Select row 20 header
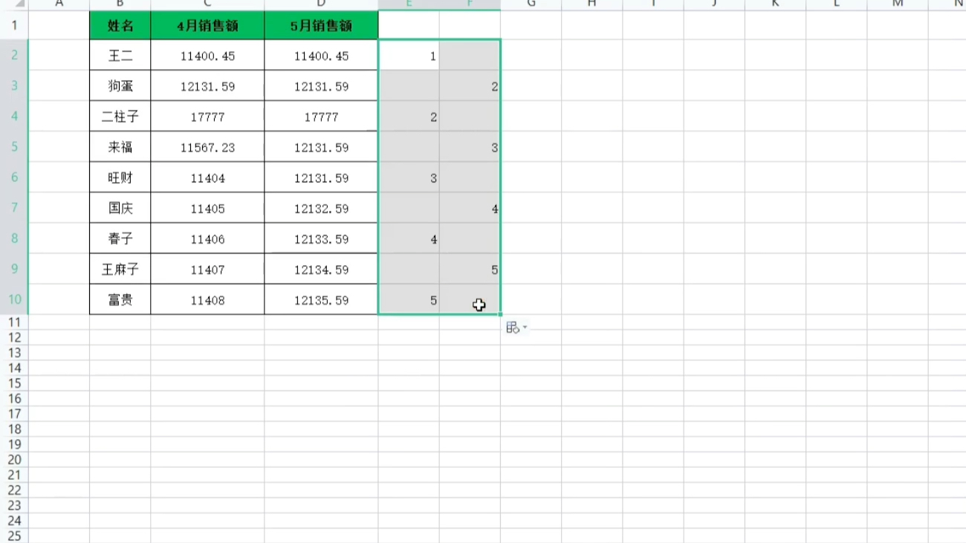 pyautogui.click(x=14, y=460)
